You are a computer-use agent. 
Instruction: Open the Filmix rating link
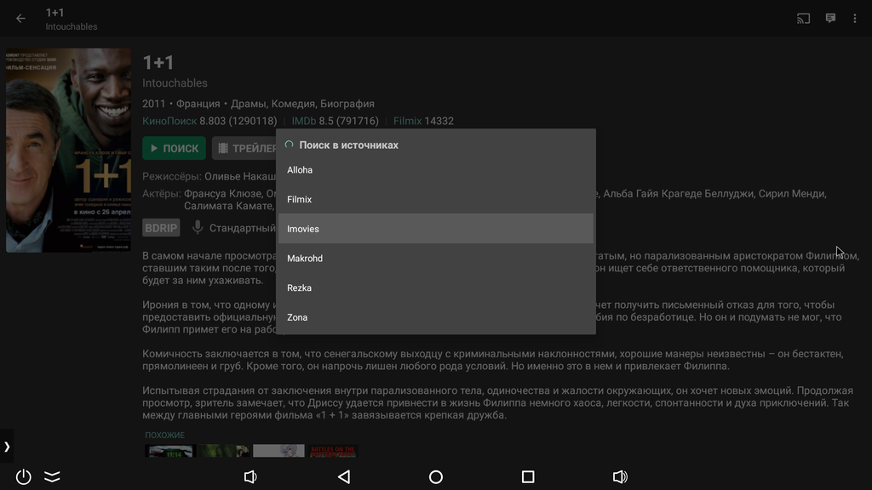click(x=408, y=121)
